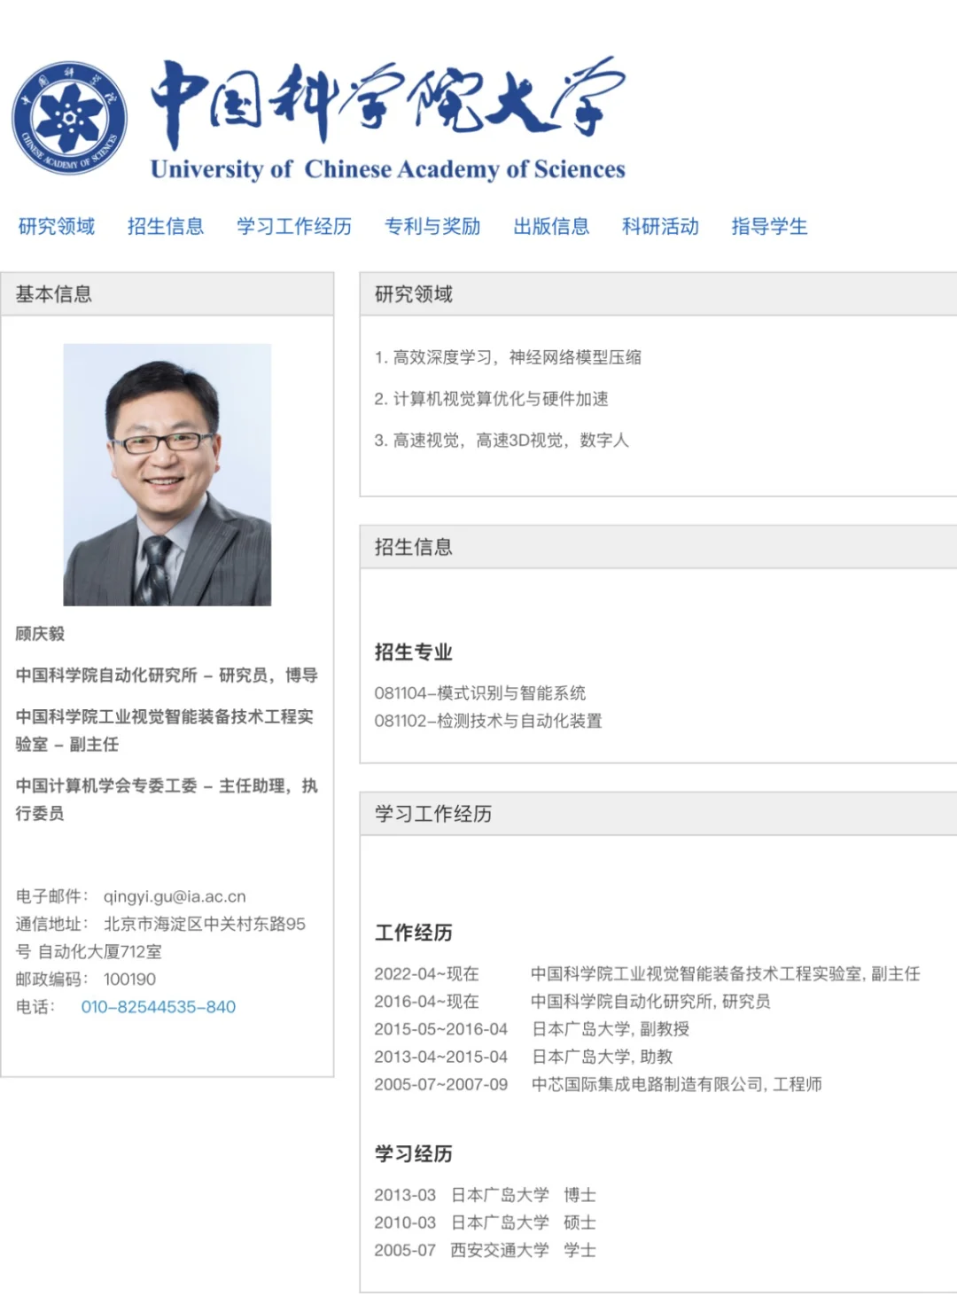The width and height of the screenshot is (957, 1304).
Task: Click the 研究领域 section header
Action: point(658,294)
